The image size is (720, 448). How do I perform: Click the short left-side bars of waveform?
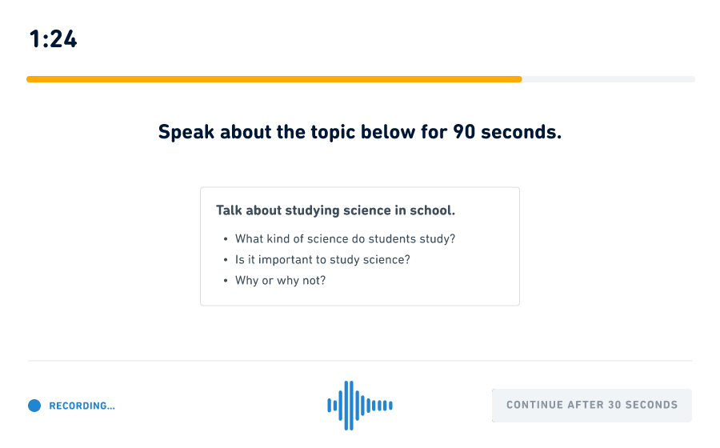click(x=332, y=406)
